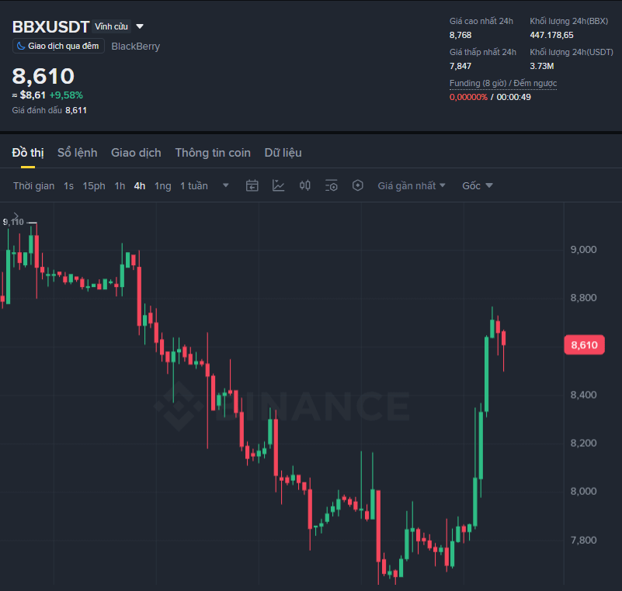Expand the chart with the top-left chevron arrow
Viewport: 622px width, 591px height.
(16, 216)
